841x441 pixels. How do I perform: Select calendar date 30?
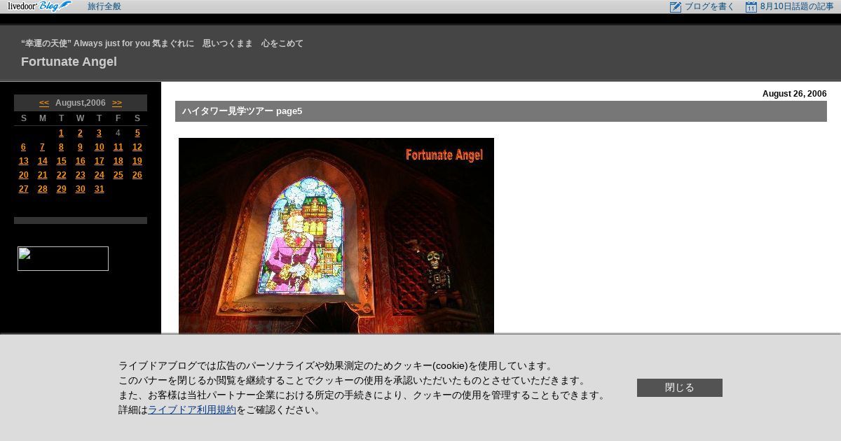point(80,189)
